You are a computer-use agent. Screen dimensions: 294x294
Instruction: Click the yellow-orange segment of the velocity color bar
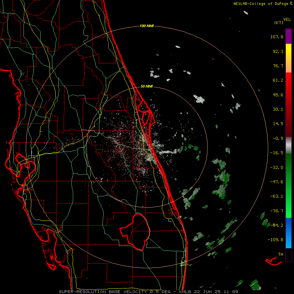pos(288,58)
